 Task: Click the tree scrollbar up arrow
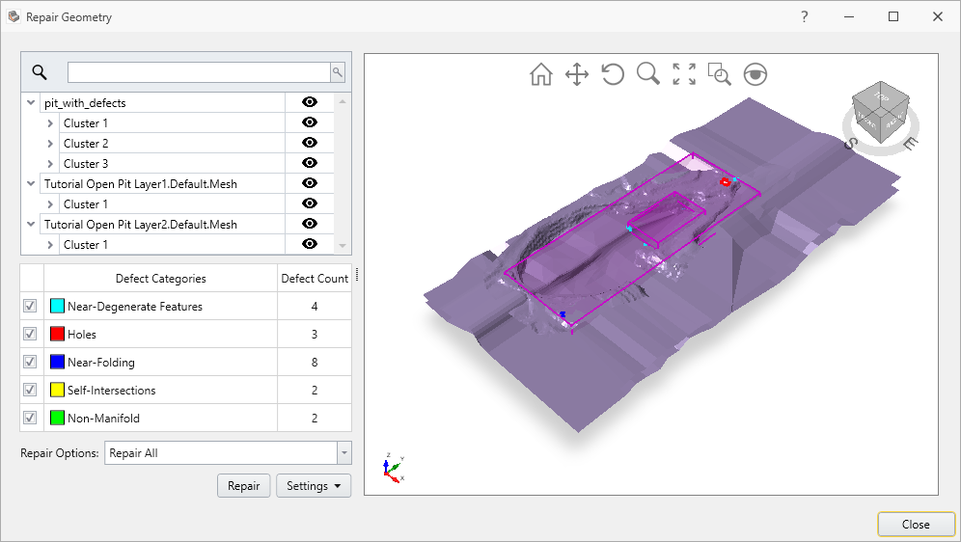[x=342, y=101]
